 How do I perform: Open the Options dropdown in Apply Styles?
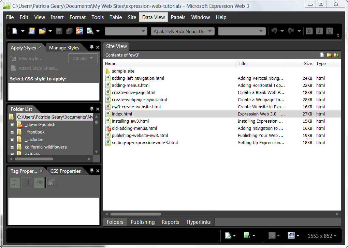(83, 58)
